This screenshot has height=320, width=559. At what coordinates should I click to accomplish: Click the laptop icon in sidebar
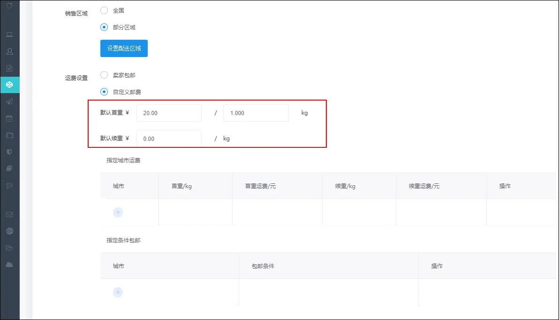point(9,35)
